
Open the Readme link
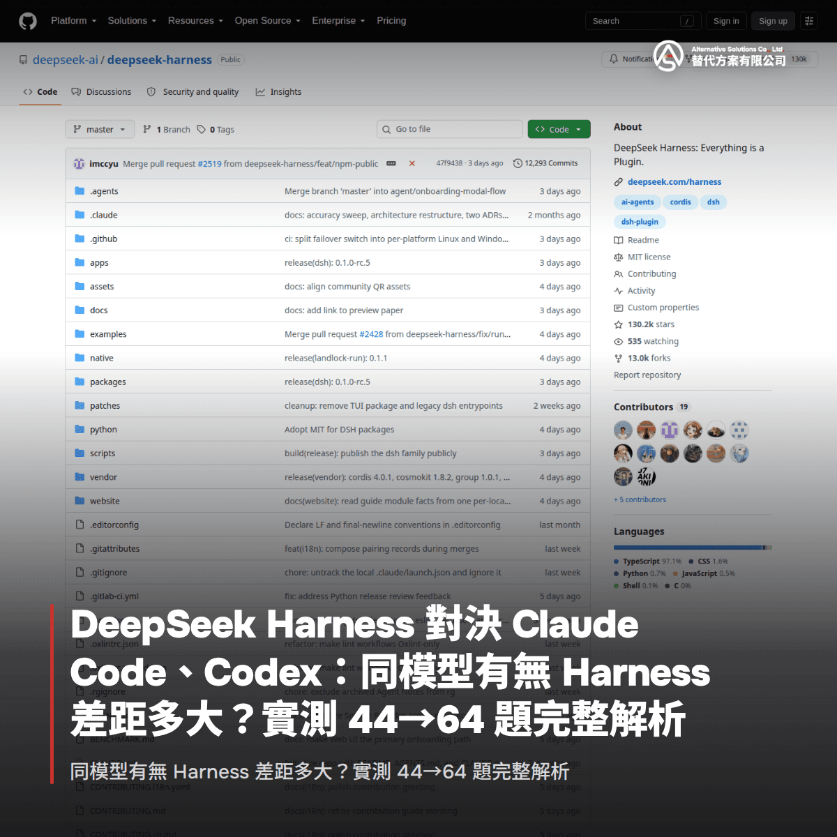(x=643, y=240)
